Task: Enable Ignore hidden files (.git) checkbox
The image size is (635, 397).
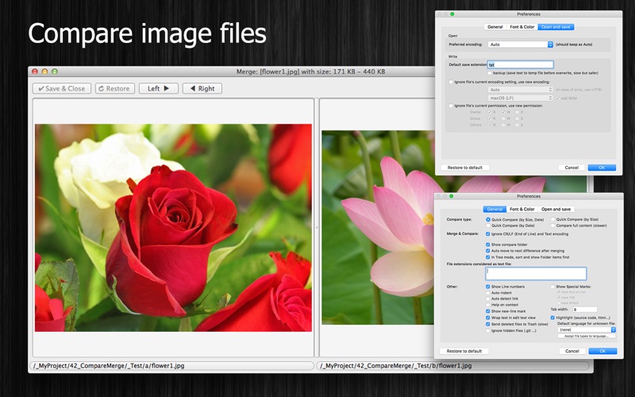Action: pyautogui.click(x=487, y=330)
